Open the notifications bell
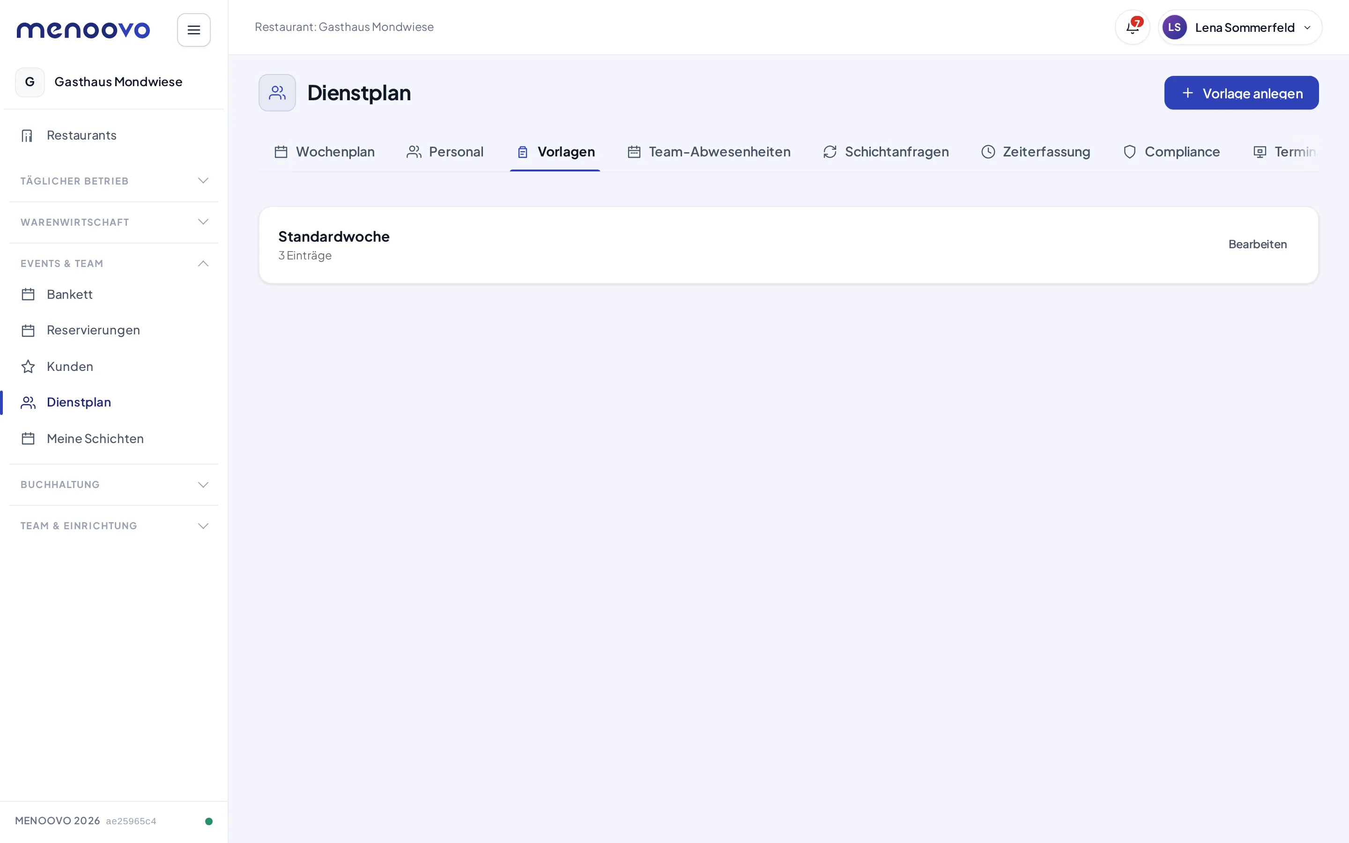Screen dimensions: 1349x843 click(x=1132, y=27)
